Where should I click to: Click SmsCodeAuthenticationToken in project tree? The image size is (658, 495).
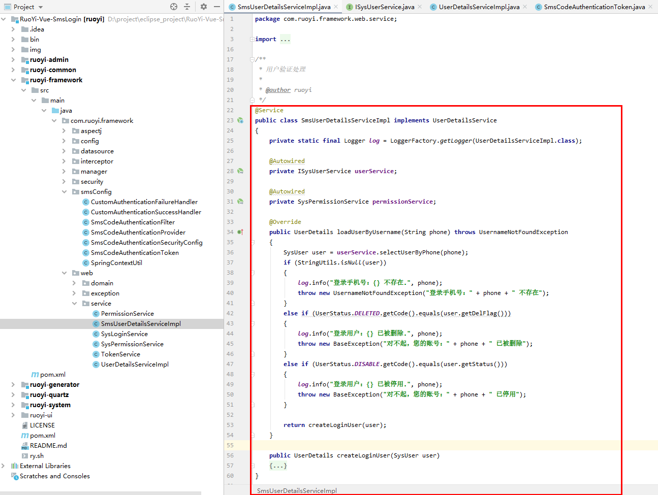pos(135,253)
